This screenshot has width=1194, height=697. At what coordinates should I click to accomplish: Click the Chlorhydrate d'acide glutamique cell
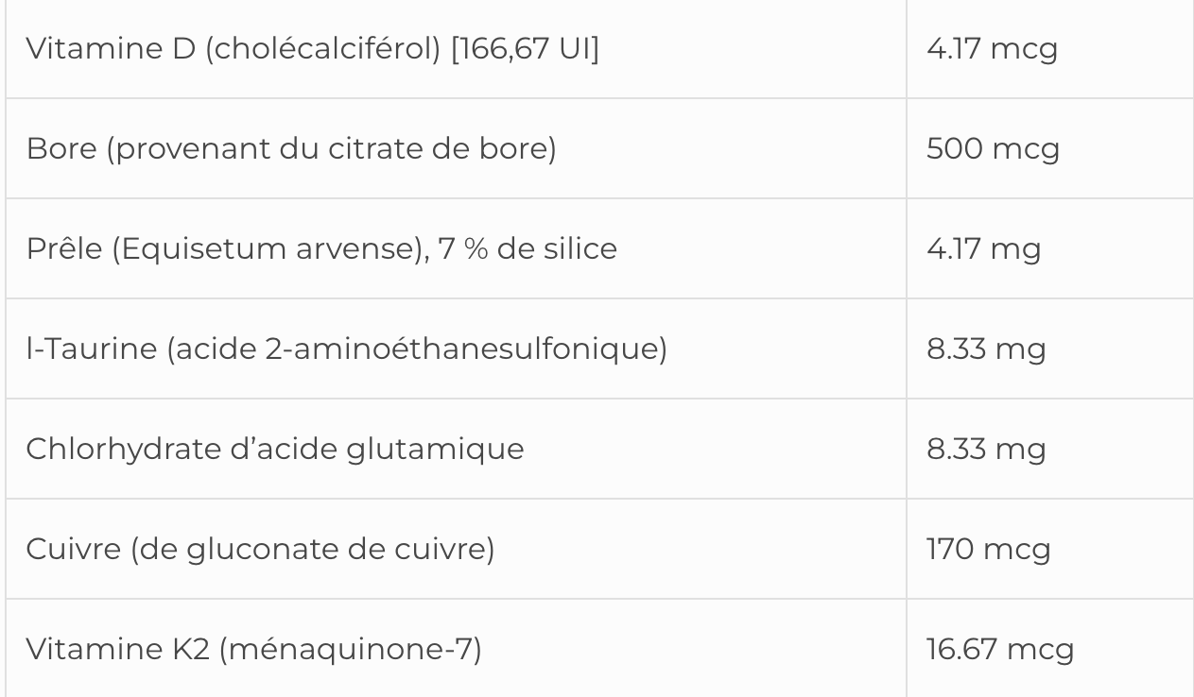click(274, 449)
